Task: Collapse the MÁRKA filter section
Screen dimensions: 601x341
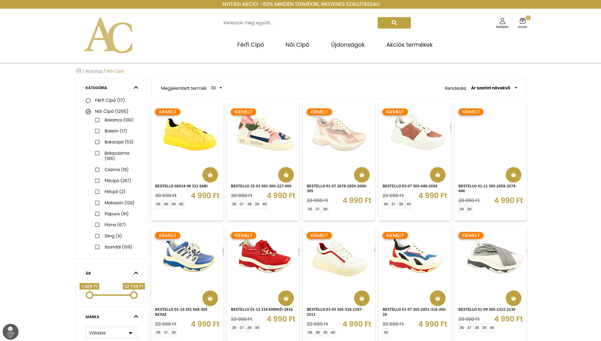Action: click(136, 316)
